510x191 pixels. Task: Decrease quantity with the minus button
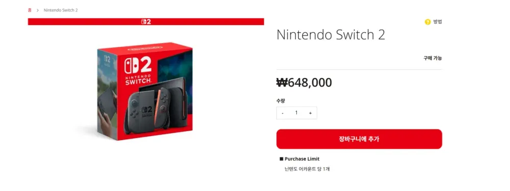point(283,113)
